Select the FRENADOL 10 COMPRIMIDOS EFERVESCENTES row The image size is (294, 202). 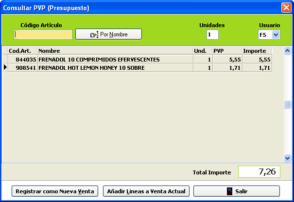pyautogui.click(x=115, y=60)
